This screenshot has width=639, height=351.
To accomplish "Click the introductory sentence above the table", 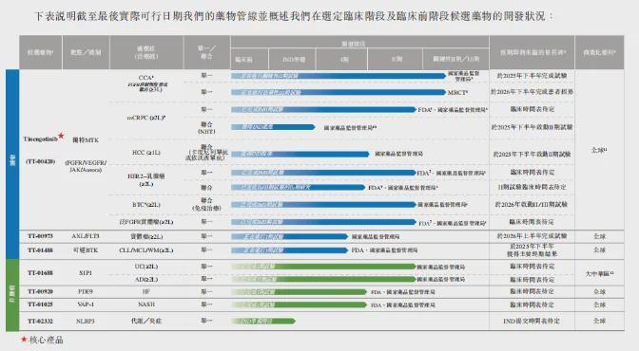I will (x=294, y=16).
